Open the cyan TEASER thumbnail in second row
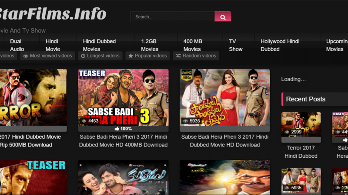Image resolution: width=348 pixels, height=195 pixels. pos(33,178)
